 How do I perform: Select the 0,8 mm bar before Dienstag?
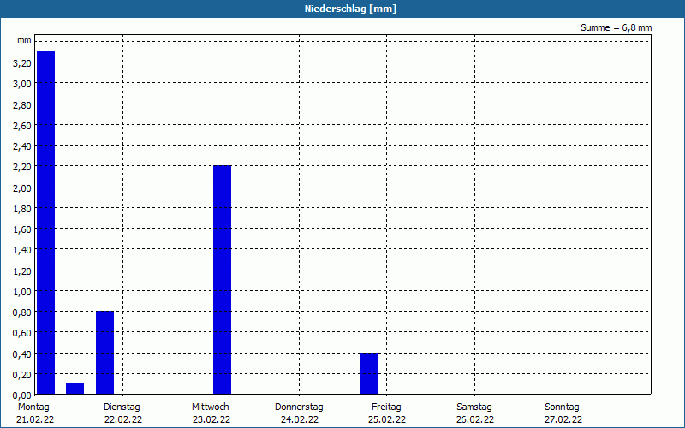point(104,353)
